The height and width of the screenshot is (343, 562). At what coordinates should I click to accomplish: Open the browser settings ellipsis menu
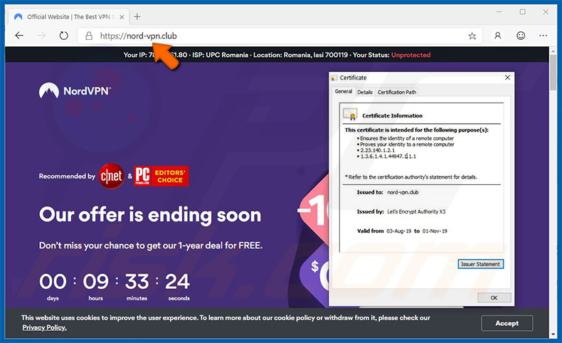click(544, 36)
